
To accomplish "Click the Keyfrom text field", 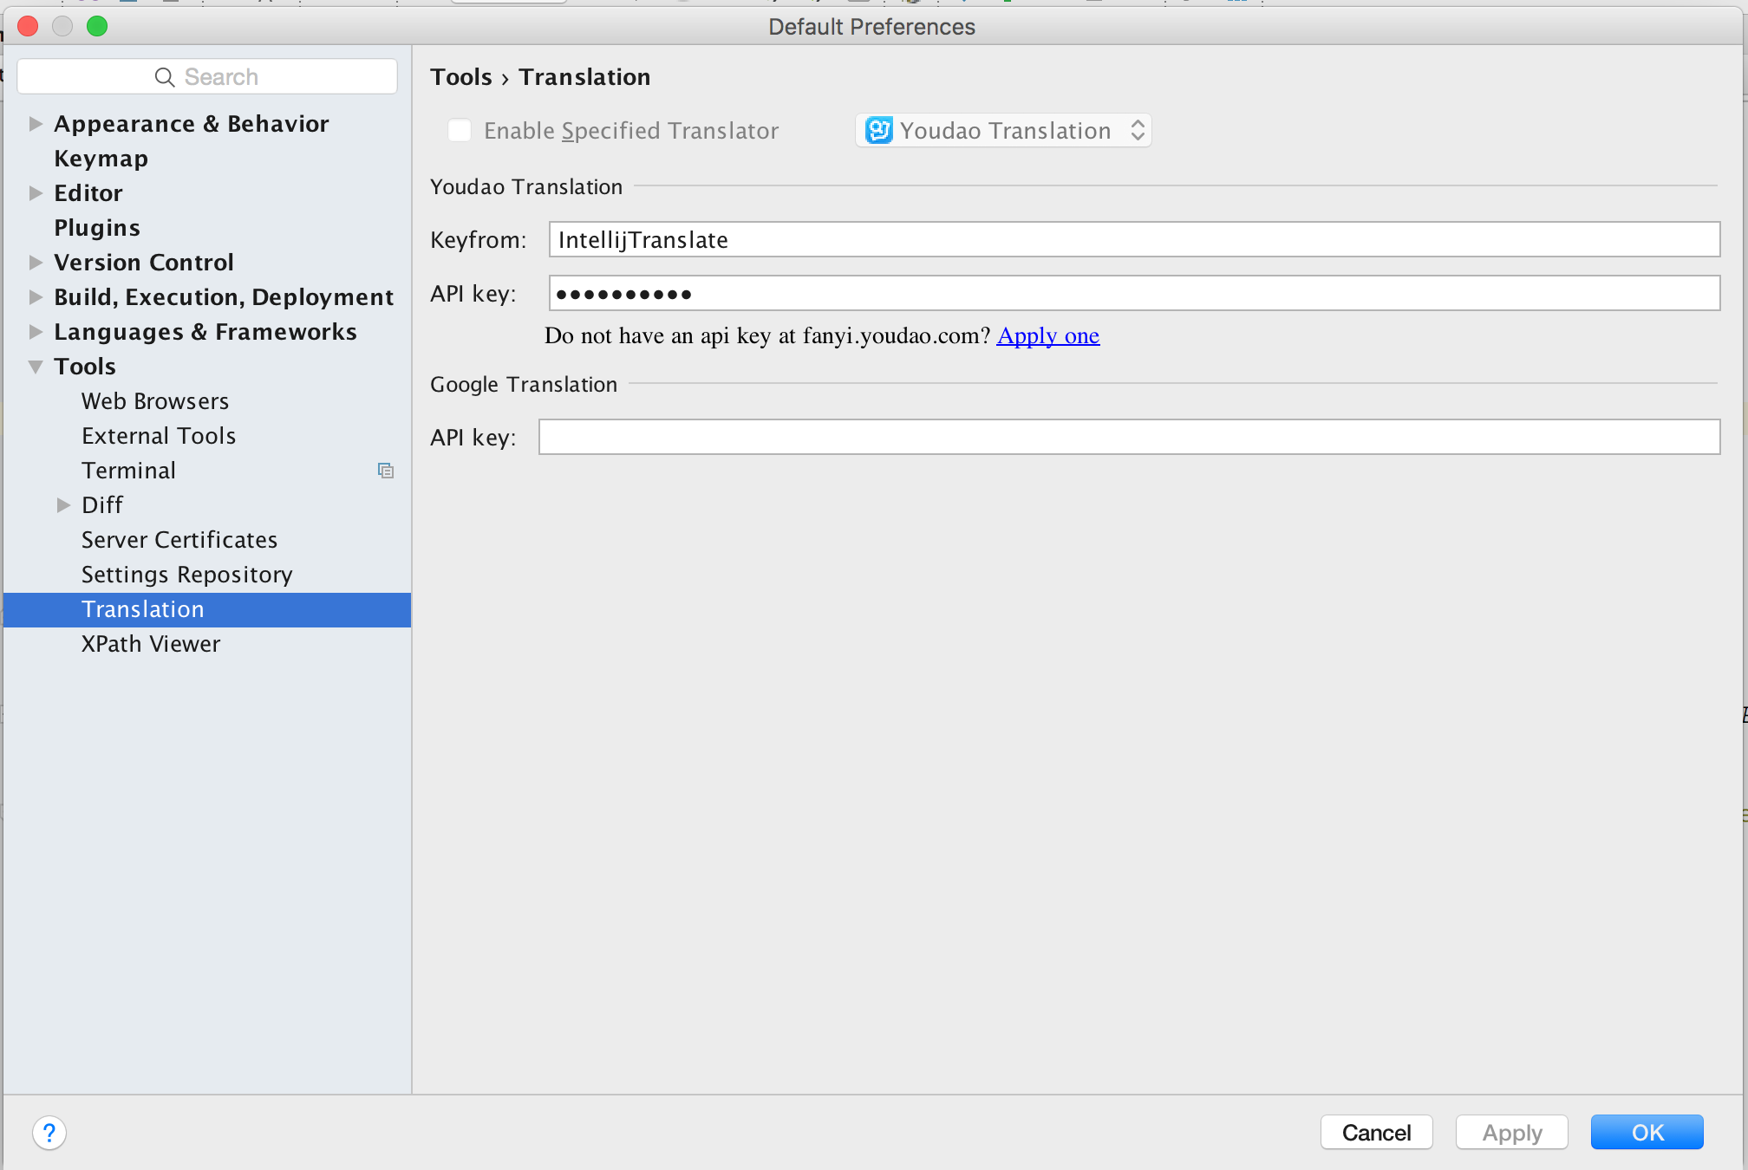I will tap(1133, 240).
